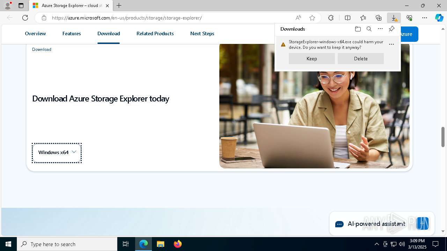Show hidden tray icons chevron
This screenshot has height=251, width=447.
[x=376, y=244]
